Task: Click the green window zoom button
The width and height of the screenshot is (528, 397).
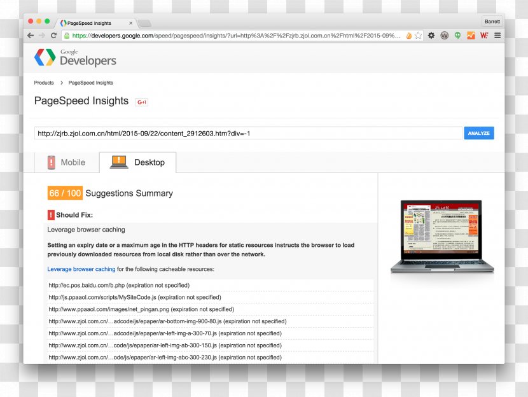Action: pyautogui.click(x=47, y=21)
